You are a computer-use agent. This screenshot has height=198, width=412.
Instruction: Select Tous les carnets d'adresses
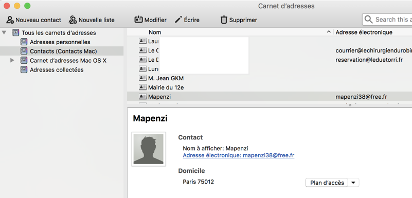tap(59, 33)
